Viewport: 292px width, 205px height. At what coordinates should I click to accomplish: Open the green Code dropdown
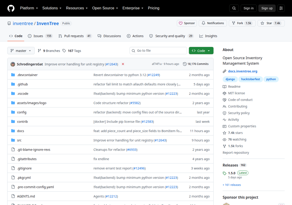click(201, 51)
